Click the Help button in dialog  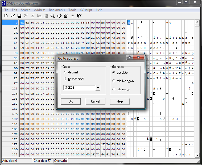pos(120,101)
